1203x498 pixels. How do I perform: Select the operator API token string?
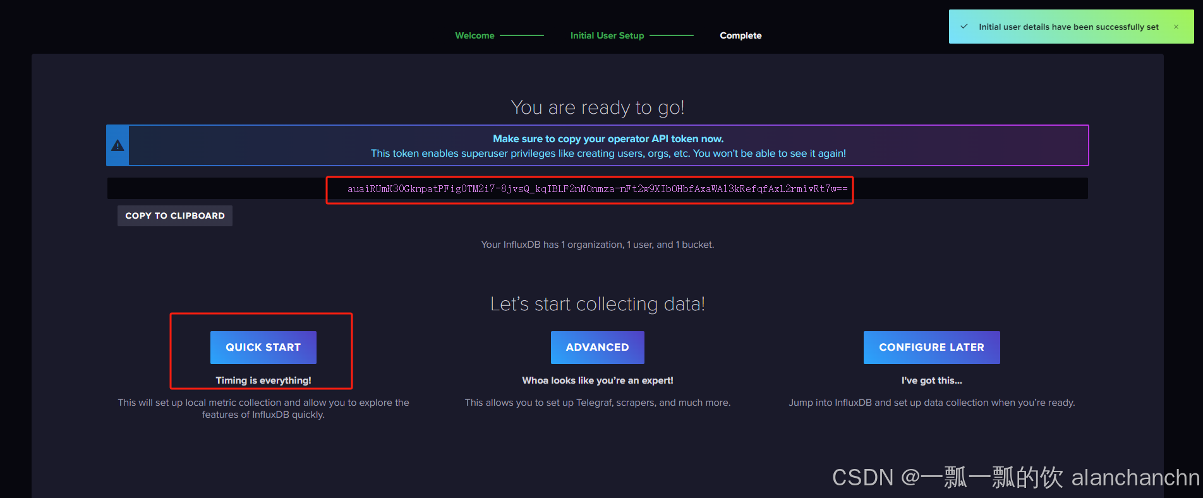point(597,189)
